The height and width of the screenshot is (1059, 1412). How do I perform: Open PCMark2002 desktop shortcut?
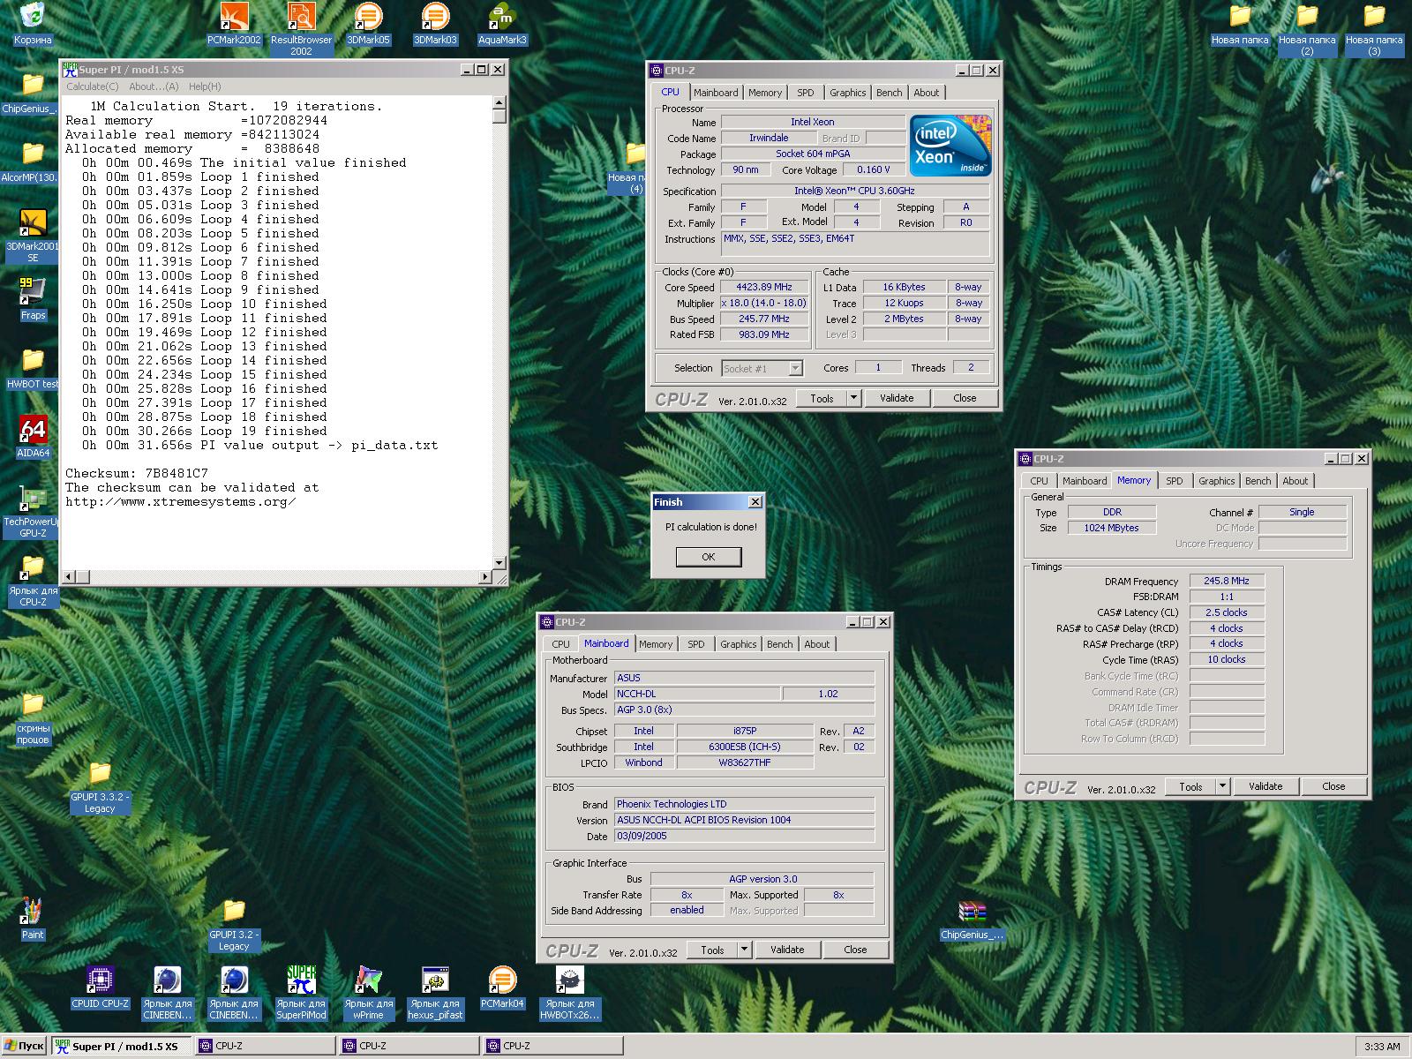[234, 23]
